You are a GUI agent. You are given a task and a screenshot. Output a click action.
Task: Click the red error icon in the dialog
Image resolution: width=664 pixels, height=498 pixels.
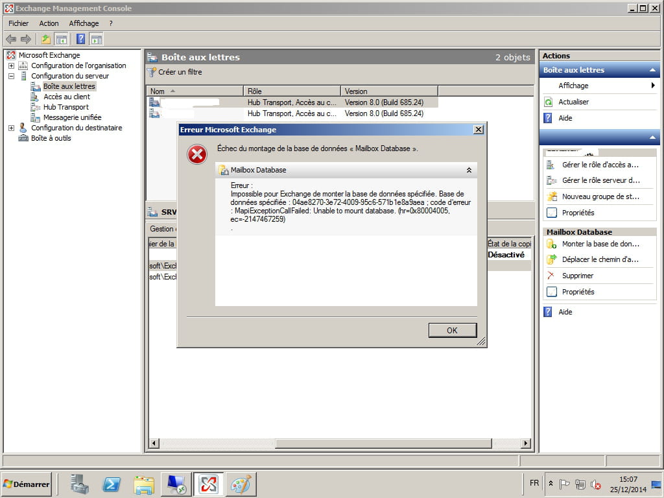point(197,154)
